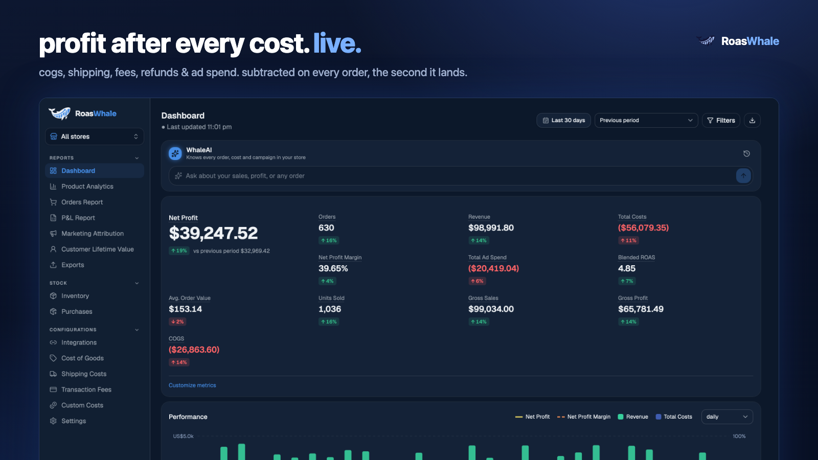Send the WhaleAI question with arrow button

[743, 176]
